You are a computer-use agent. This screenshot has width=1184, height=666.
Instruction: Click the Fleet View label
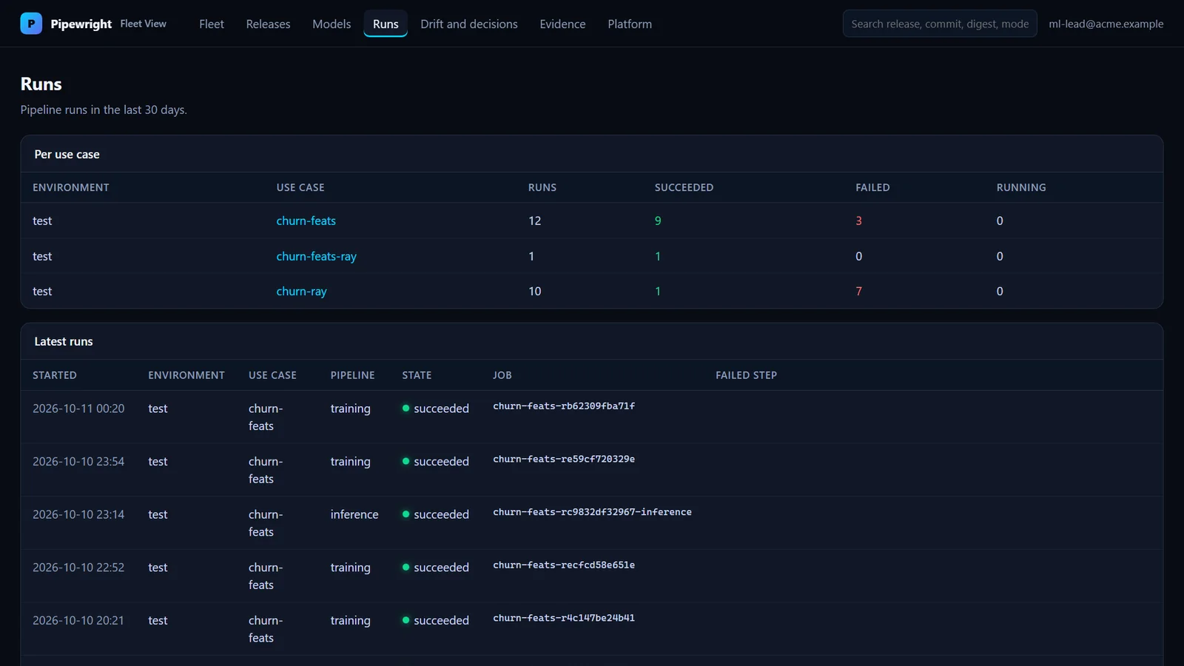144,24
